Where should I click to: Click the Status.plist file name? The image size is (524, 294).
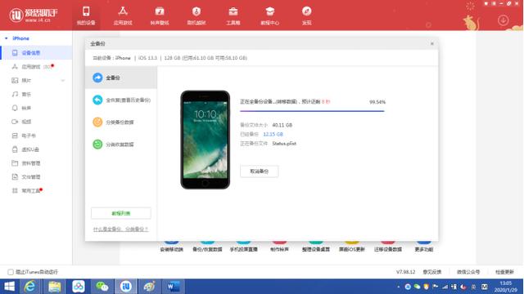click(x=284, y=144)
